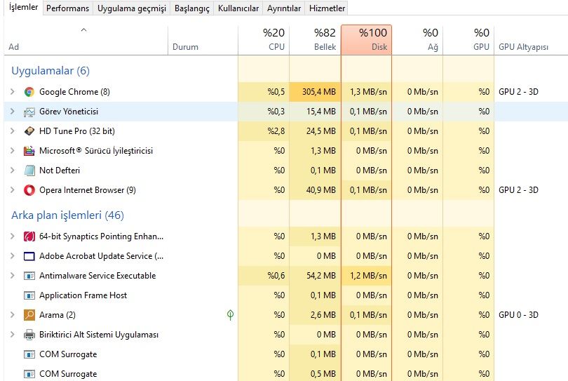Sort by the Disk column header
This screenshot has height=381, width=568.
coord(367,40)
